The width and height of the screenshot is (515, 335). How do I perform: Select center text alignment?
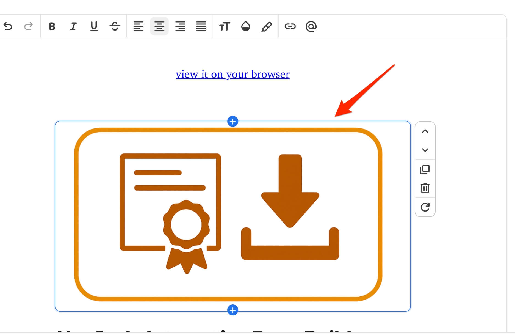click(x=159, y=26)
